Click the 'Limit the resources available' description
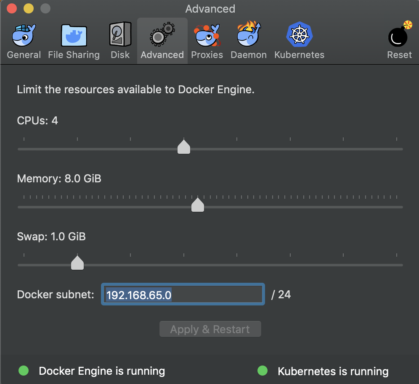The image size is (419, 384). (136, 89)
